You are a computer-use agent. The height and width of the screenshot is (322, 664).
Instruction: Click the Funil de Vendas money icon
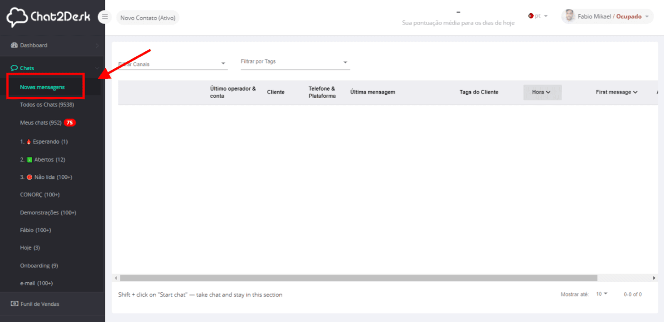click(x=14, y=304)
